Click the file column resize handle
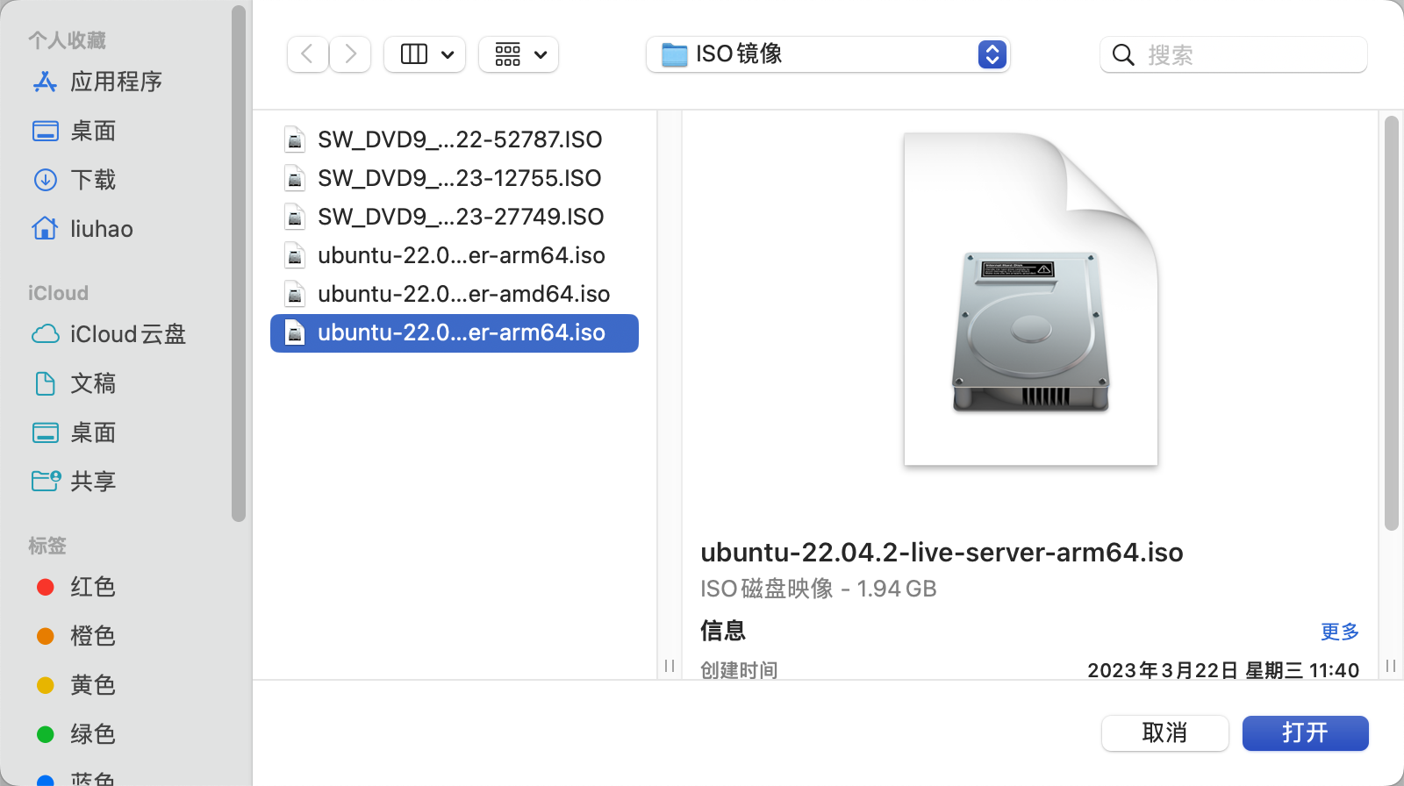The image size is (1404, 786). click(x=670, y=666)
